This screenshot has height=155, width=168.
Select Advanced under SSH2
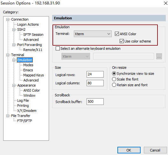(31, 40)
